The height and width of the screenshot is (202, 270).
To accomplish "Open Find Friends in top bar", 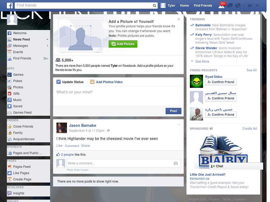I will [203, 6].
